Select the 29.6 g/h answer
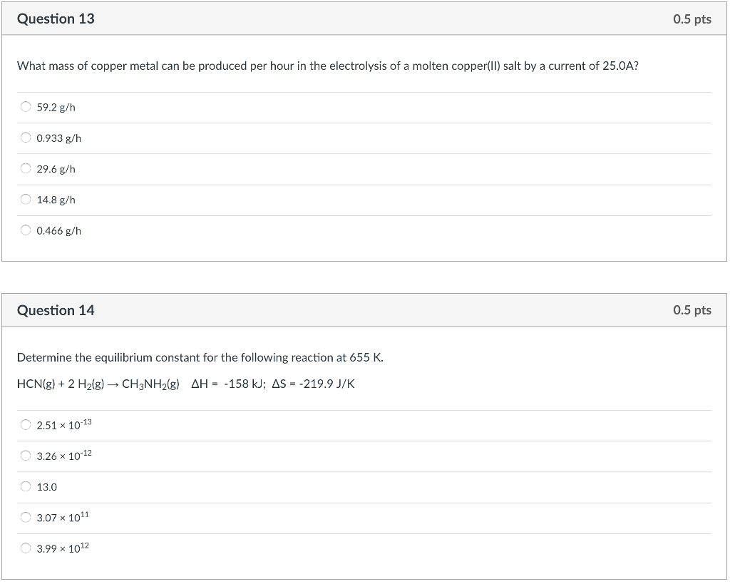 (26, 168)
